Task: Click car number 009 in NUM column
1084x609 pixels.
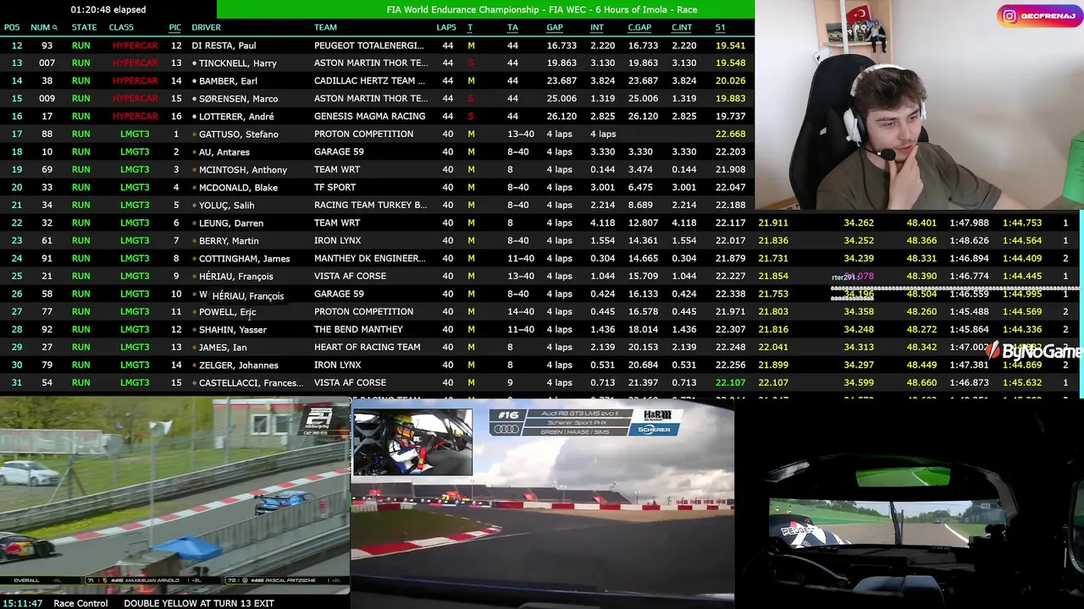Action: 47,99
